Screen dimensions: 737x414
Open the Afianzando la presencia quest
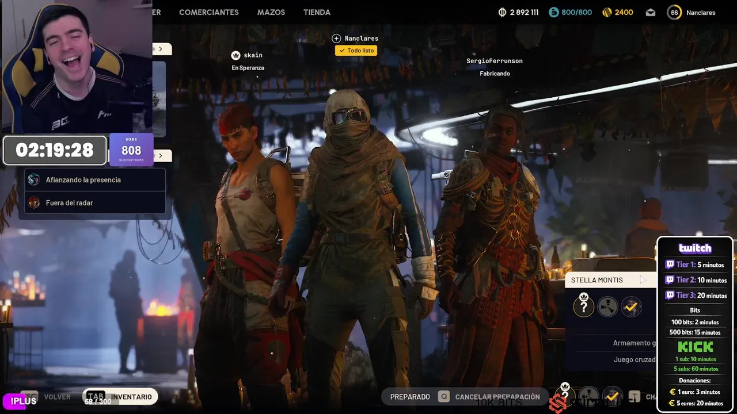[x=95, y=180]
